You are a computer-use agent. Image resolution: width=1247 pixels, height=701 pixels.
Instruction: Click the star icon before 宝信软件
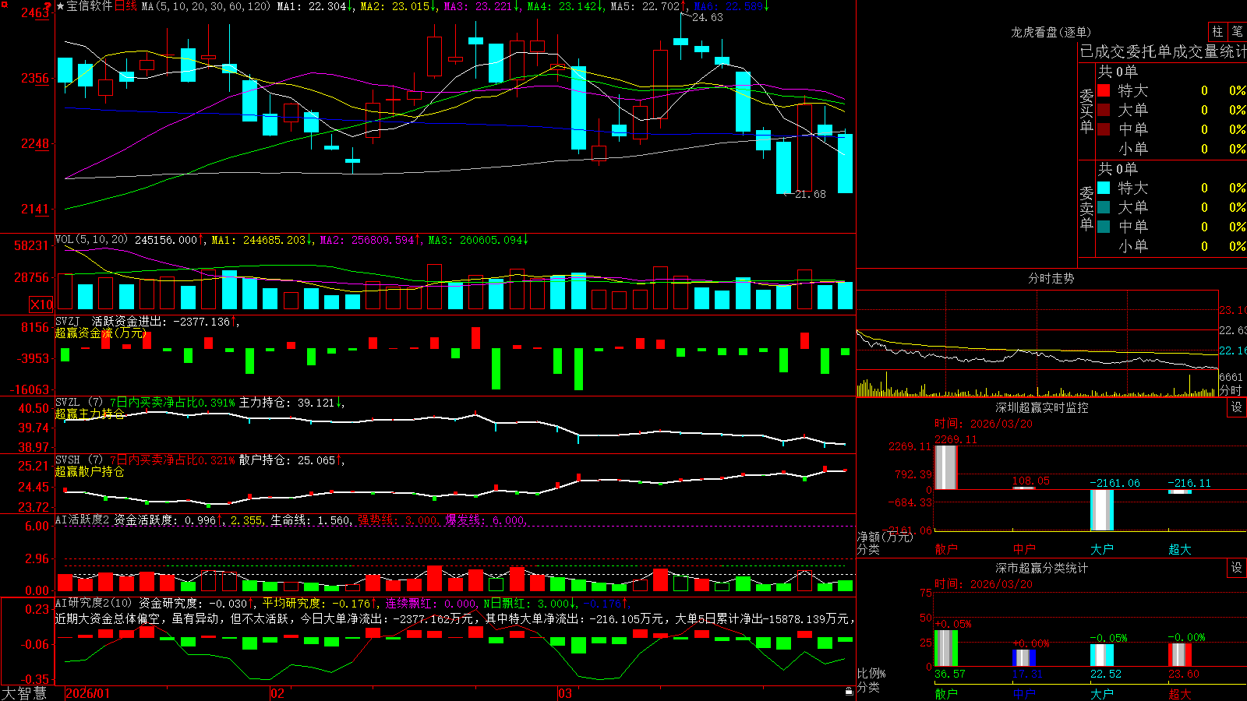pyautogui.click(x=61, y=6)
